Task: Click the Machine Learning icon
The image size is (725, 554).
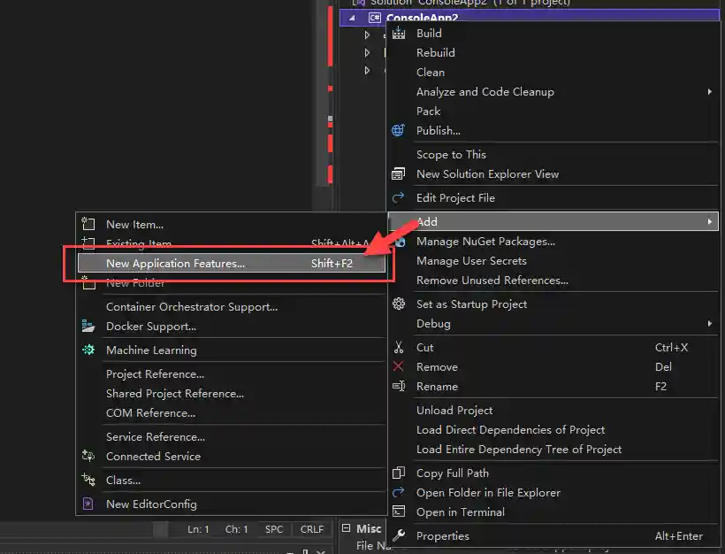Action: click(x=87, y=349)
